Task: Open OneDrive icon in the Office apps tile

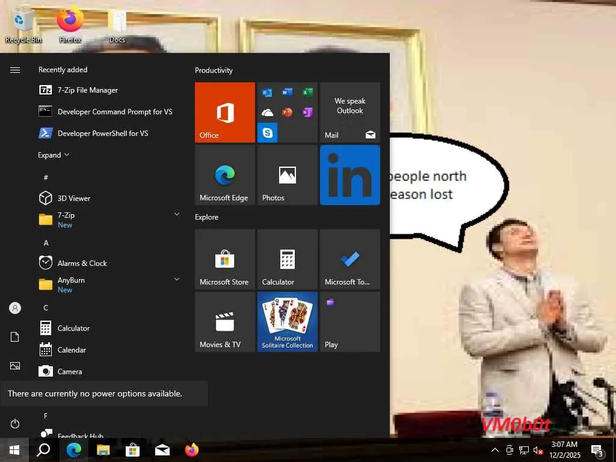Action: [268, 112]
